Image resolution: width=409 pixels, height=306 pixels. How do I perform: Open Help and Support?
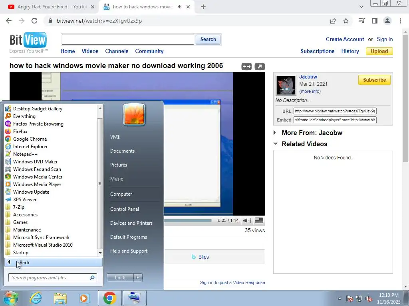coord(129,251)
